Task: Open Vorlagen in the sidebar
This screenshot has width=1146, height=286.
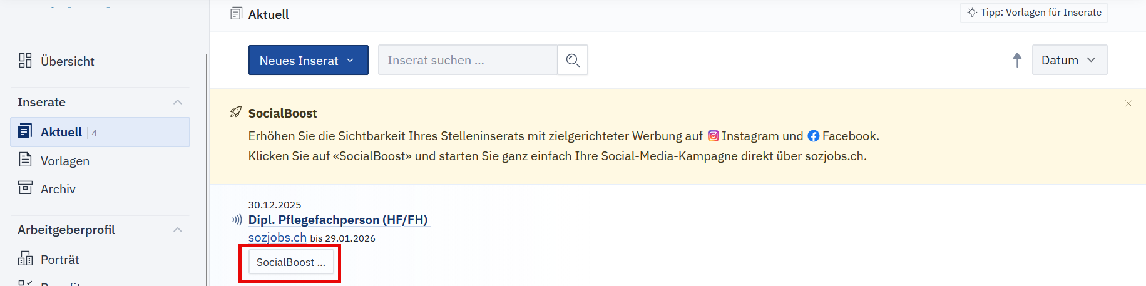Action: click(65, 161)
